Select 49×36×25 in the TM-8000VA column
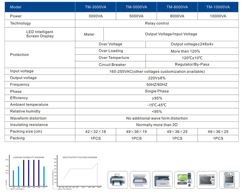 (x=177, y=132)
